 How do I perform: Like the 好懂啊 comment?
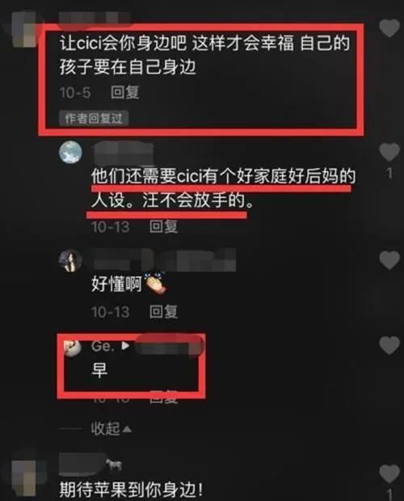(x=389, y=259)
